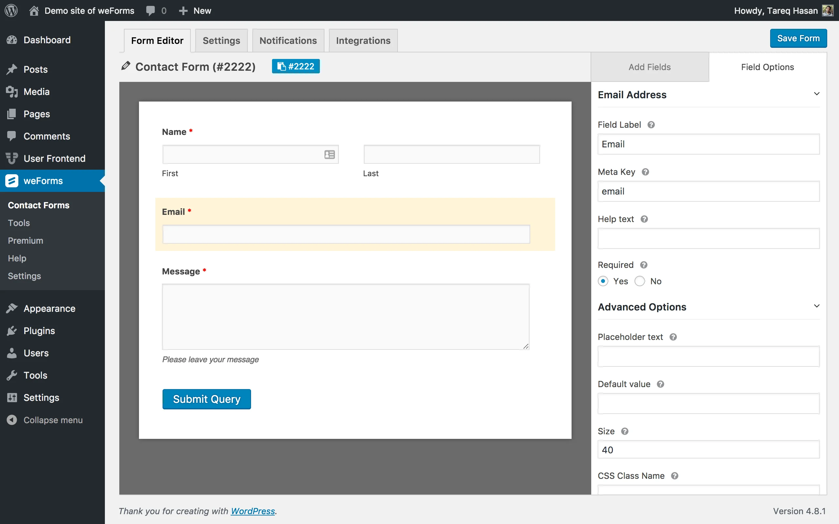Collapse the Advanced Options section
Viewport: 839px width, 524px height.
point(817,306)
